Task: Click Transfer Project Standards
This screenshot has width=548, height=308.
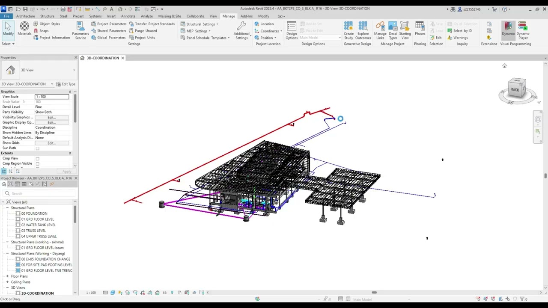Action: pos(152,24)
